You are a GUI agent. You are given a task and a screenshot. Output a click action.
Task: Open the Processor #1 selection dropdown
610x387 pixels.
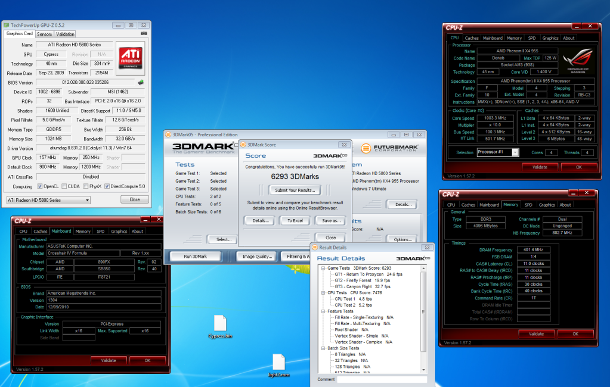point(498,152)
